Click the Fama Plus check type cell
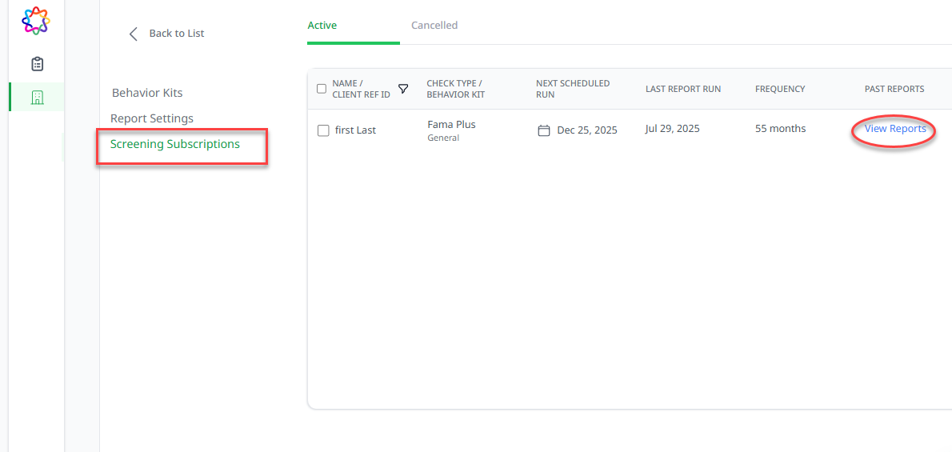 click(x=451, y=125)
